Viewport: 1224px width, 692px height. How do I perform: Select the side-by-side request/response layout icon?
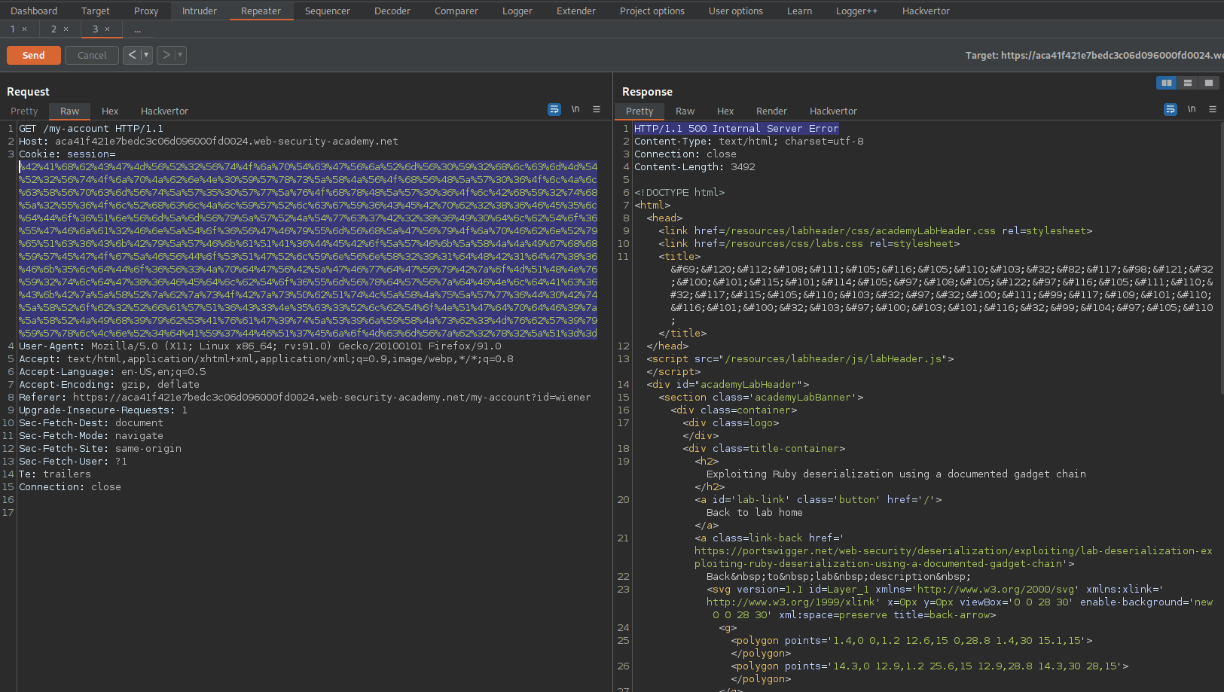coord(1167,83)
